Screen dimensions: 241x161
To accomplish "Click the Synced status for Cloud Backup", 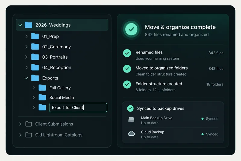I will pos(212,134).
